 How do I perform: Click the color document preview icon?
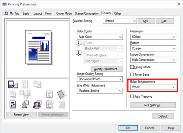pos(13,104)
